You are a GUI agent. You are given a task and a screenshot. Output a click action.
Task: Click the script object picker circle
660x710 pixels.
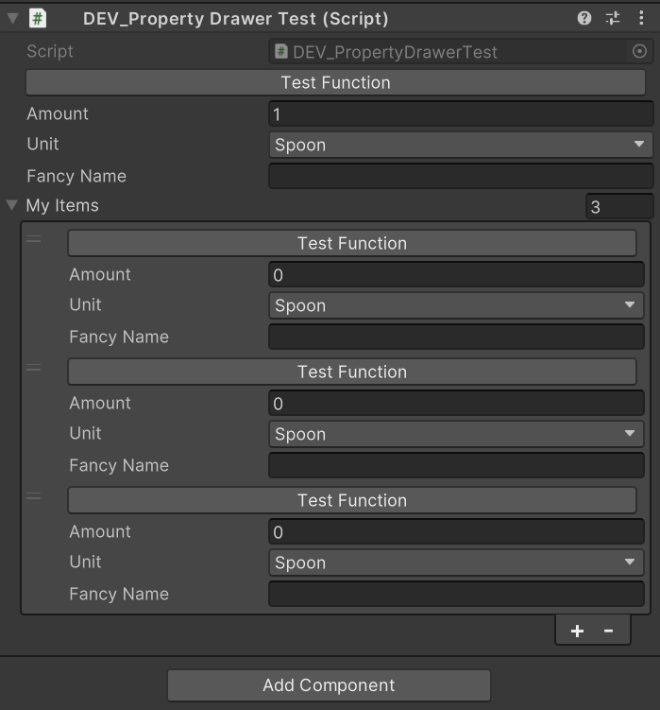pos(639,52)
